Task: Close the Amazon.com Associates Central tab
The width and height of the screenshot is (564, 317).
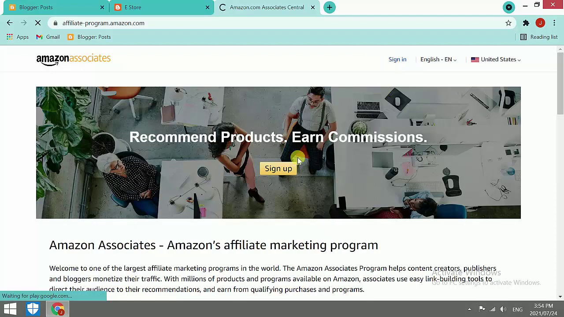Action: (x=313, y=7)
